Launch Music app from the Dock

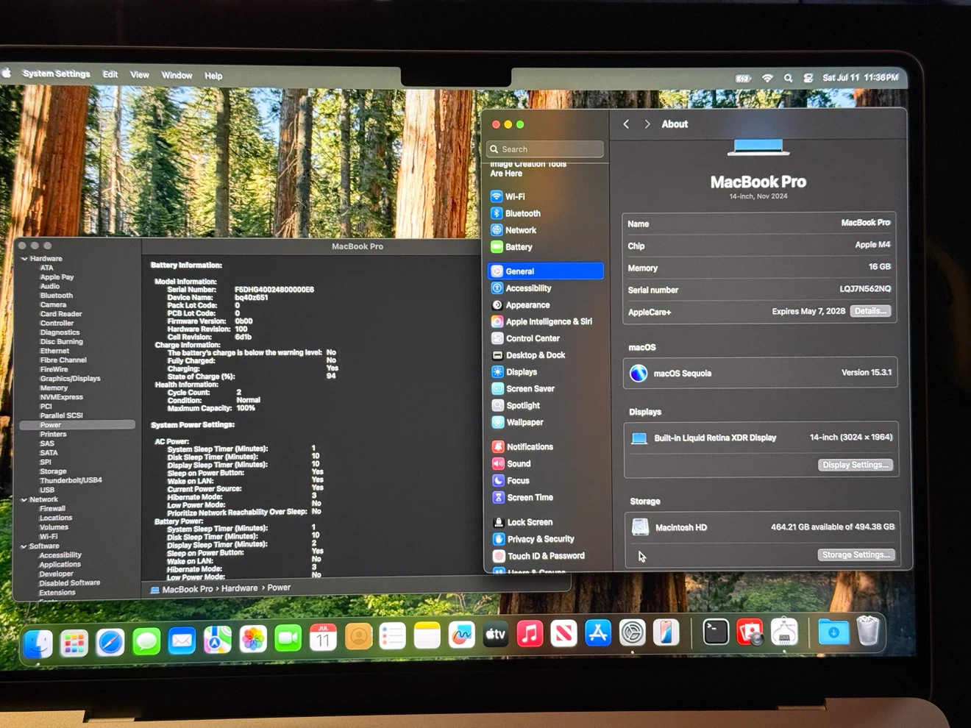tap(530, 633)
